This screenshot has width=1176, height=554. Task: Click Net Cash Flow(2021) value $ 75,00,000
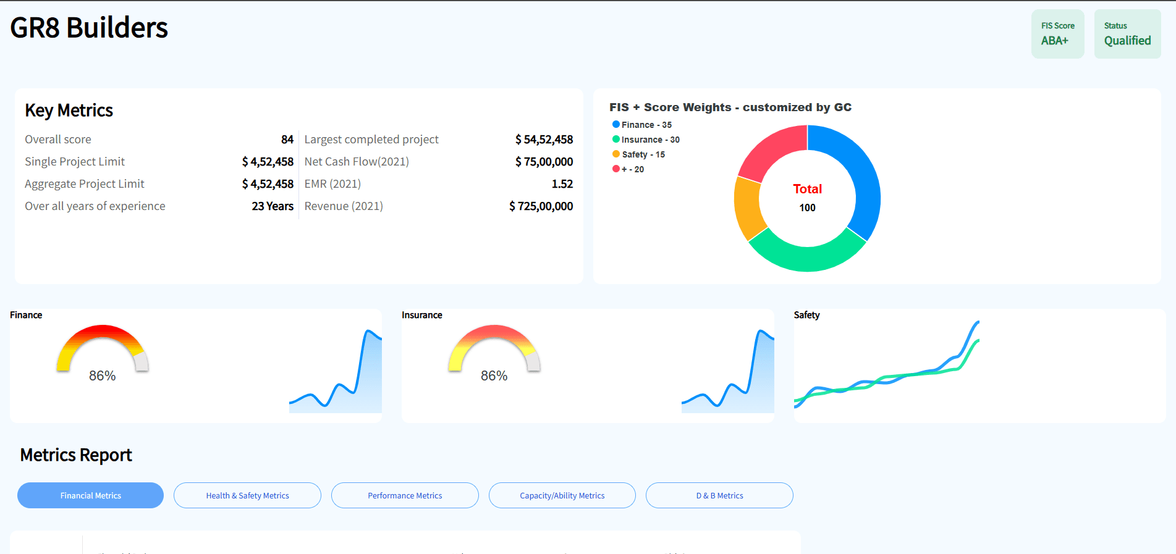pyautogui.click(x=544, y=162)
